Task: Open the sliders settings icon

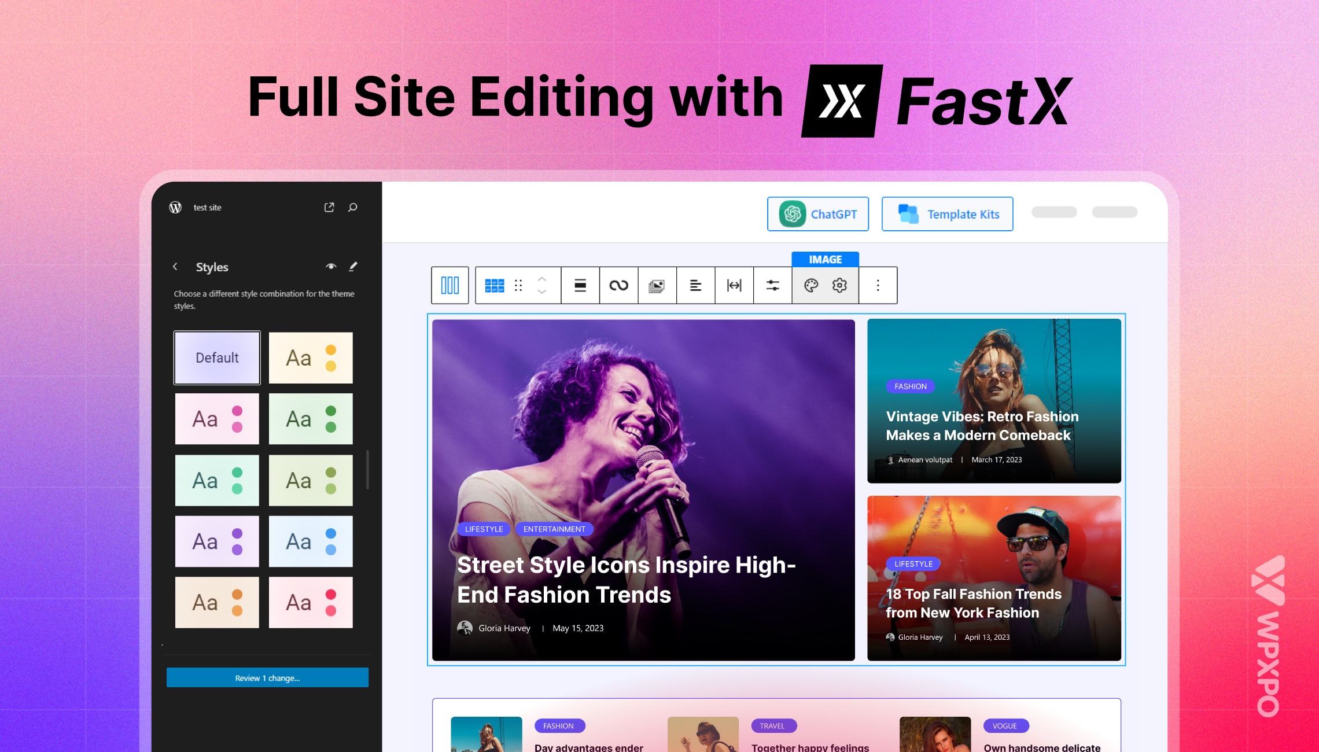Action: [x=773, y=285]
